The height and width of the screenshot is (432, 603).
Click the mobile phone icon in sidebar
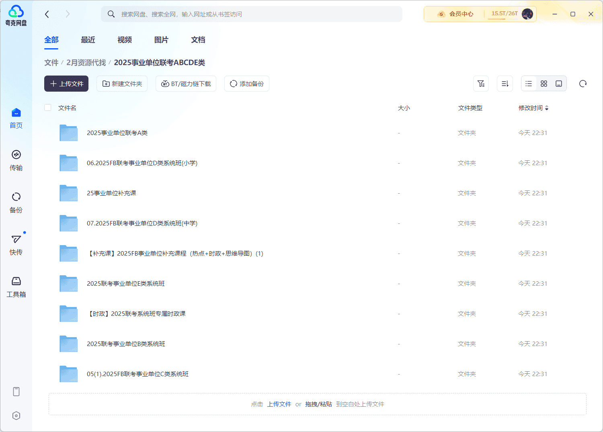[x=16, y=391]
